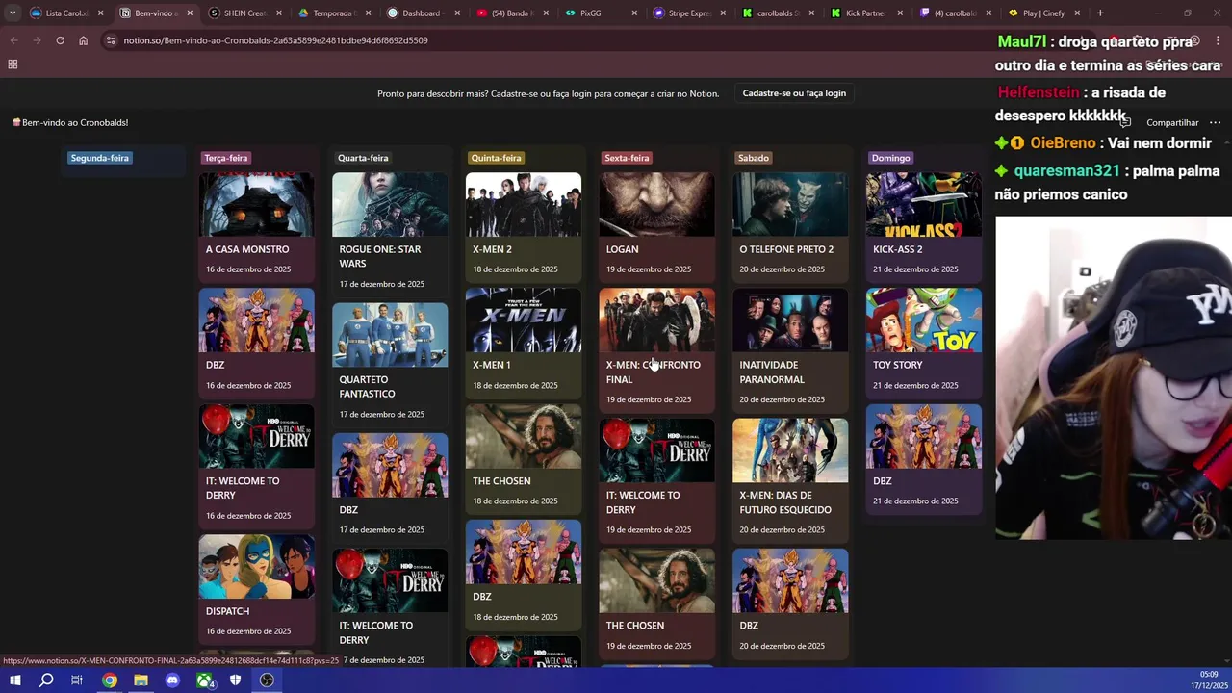Select the Terça-feira column header

[x=226, y=158]
